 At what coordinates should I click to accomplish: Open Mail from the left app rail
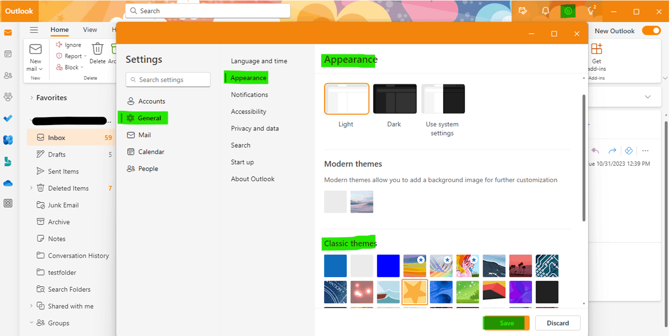pyautogui.click(x=8, y=33)
